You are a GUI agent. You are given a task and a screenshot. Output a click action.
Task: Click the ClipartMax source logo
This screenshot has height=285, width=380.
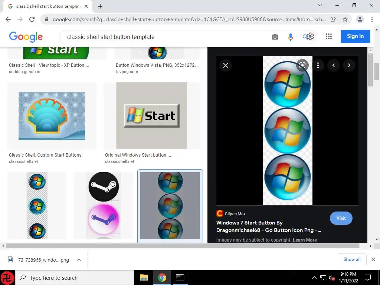(x=220, y=213)
